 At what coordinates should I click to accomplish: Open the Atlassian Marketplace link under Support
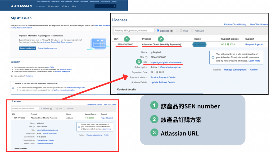tap(62, 72)
